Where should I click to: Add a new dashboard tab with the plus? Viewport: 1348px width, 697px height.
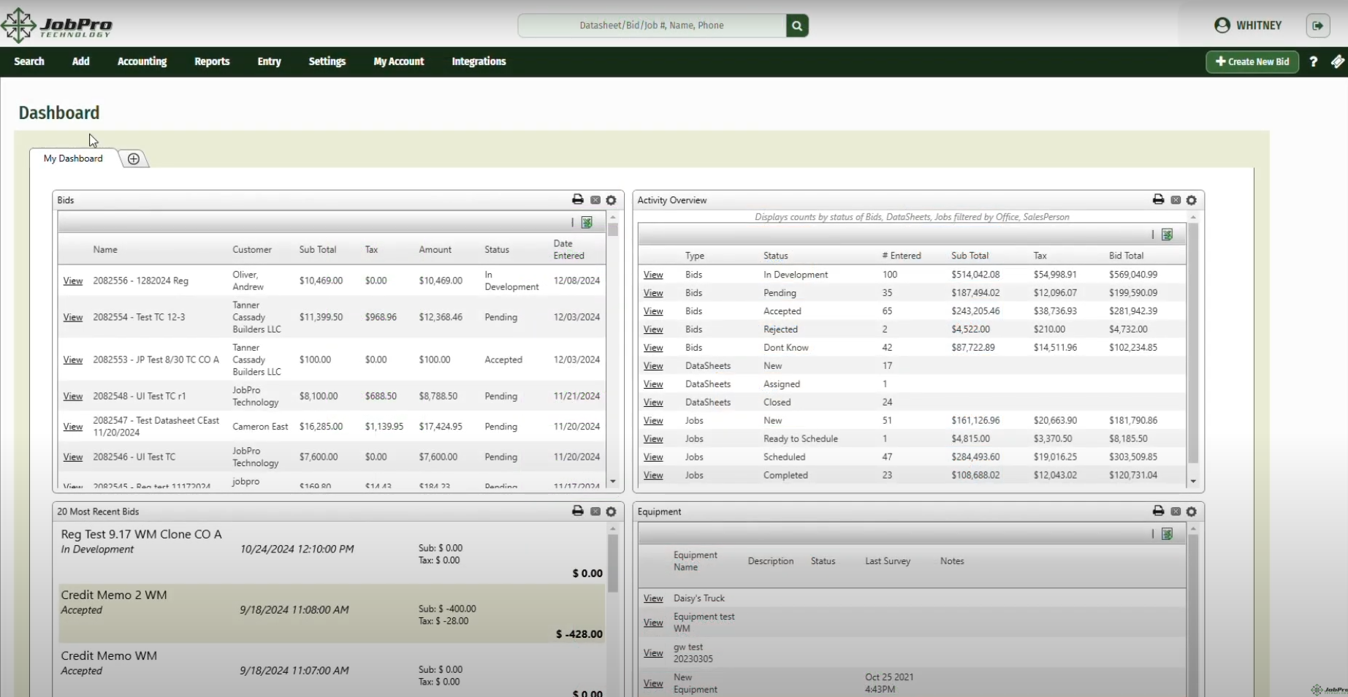134,159
